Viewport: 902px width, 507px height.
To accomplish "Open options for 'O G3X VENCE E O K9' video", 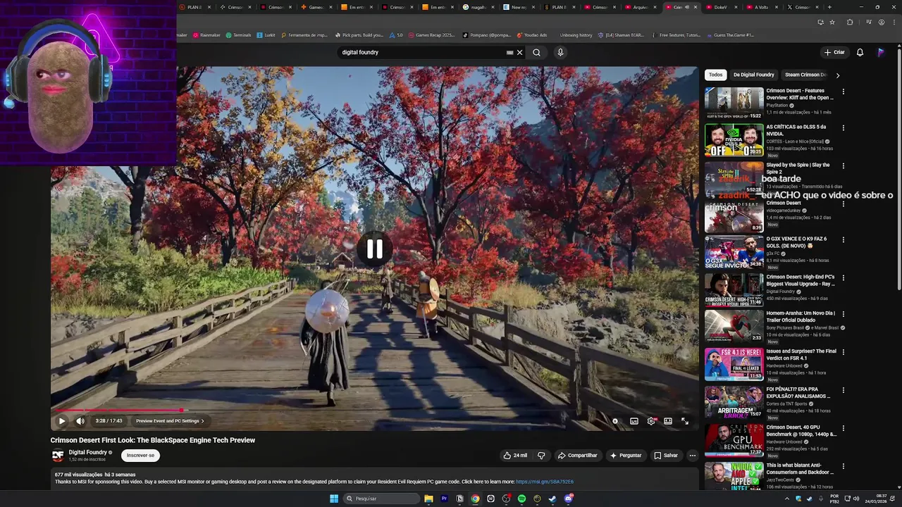I will pyautogui.click(x=843, y=240).
